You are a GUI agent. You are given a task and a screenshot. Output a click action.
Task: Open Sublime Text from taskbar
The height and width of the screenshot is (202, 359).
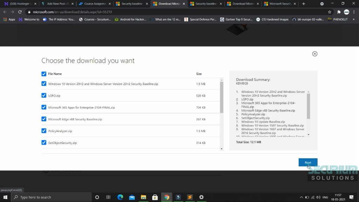pyautogui.click(x=190, y=197)
